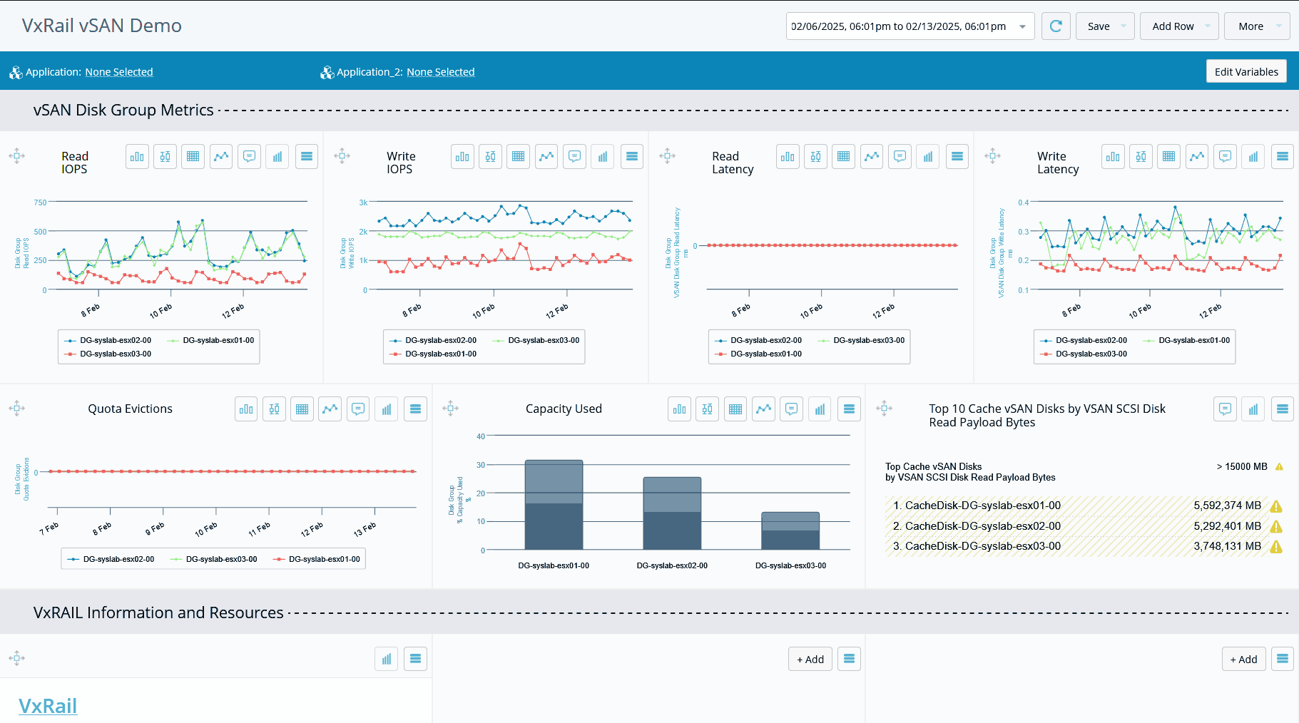The height and width of the screenshot is (723, 1299).
Task: Open comment icon on Read IOPS widget
Action: coord(249,156)
